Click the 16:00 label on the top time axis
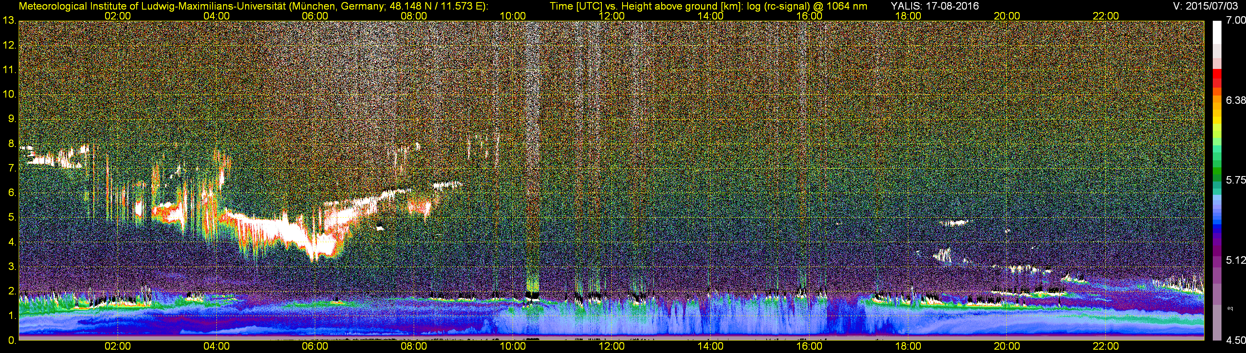Image resolution: width=1246 pixels, height=353 pixels. [809, 16]
